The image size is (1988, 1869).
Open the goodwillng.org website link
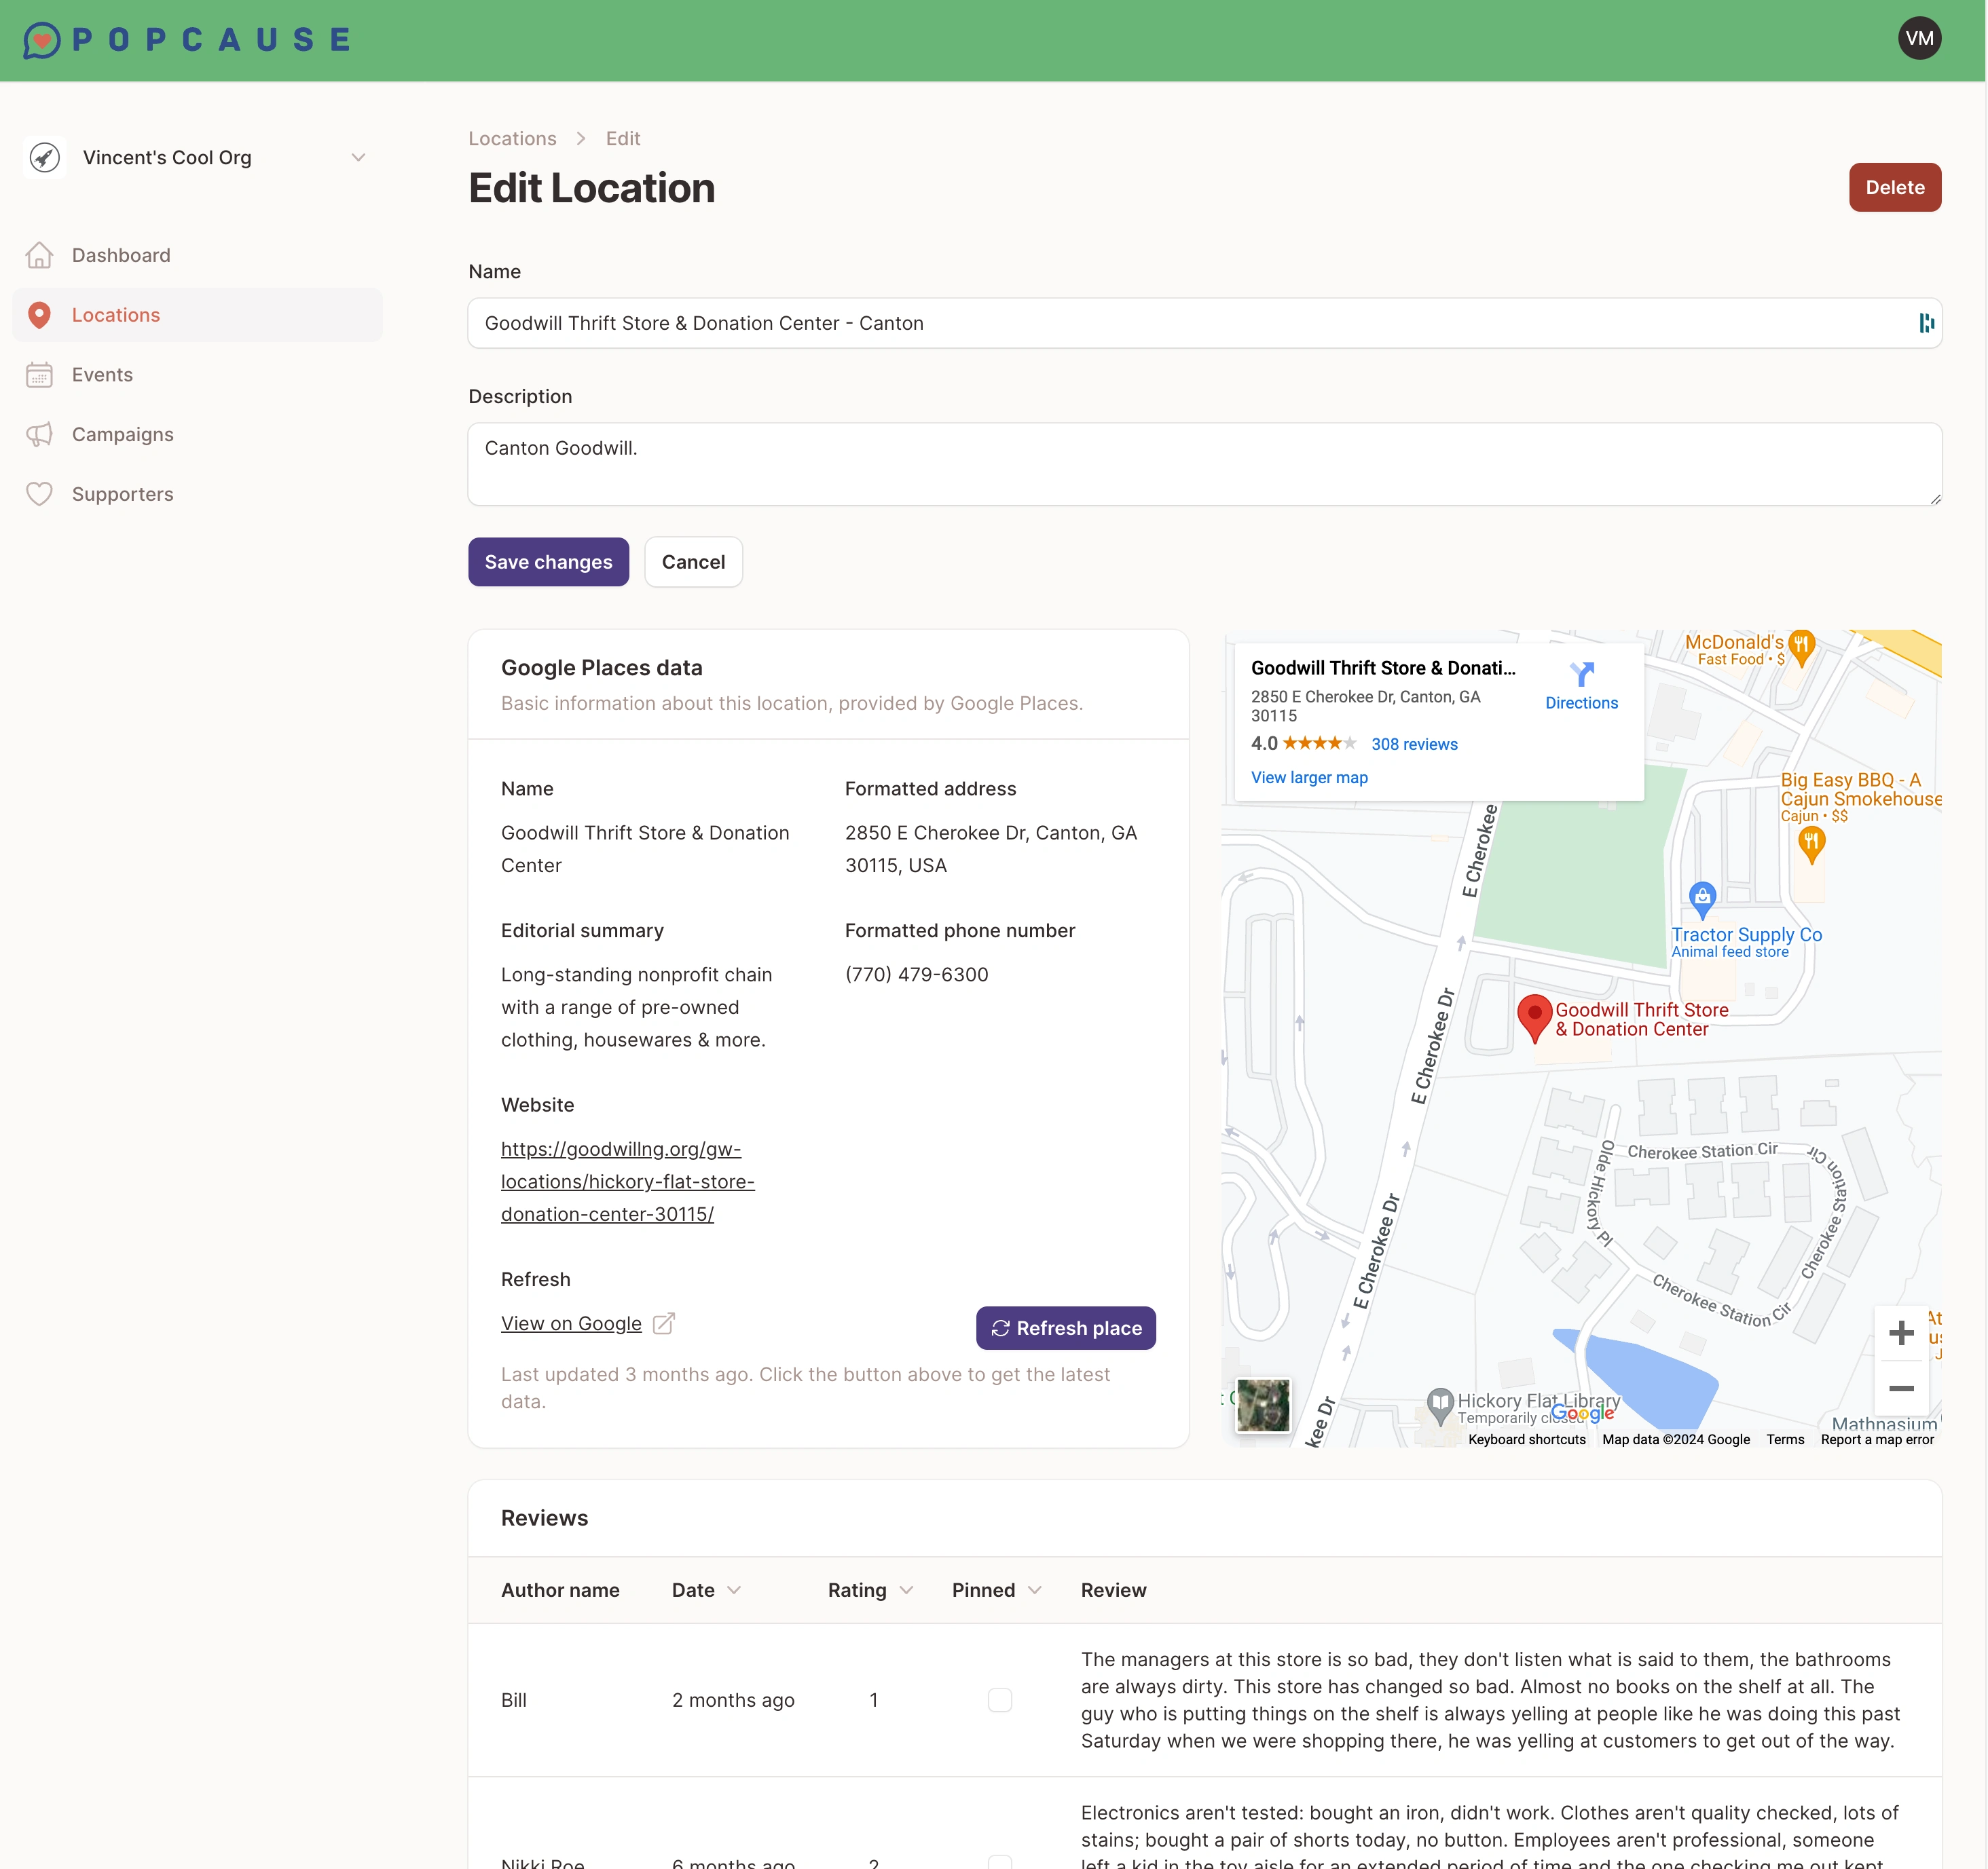[x=627, y=1182]
